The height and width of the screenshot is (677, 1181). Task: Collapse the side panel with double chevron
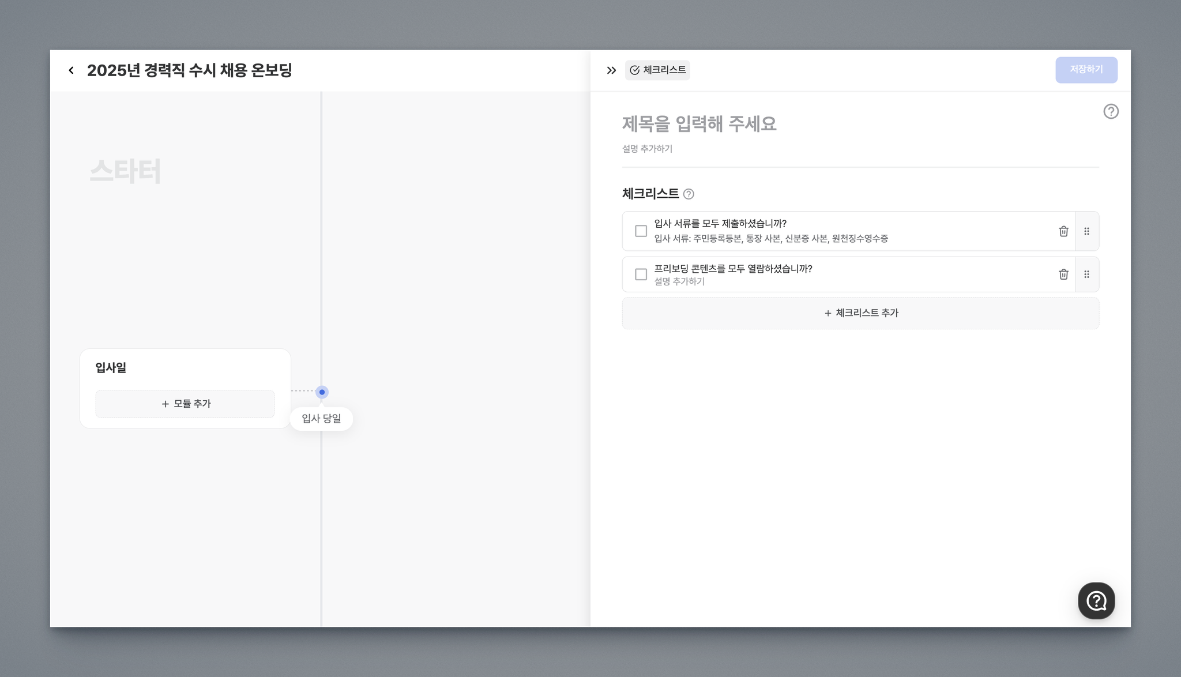611,70
